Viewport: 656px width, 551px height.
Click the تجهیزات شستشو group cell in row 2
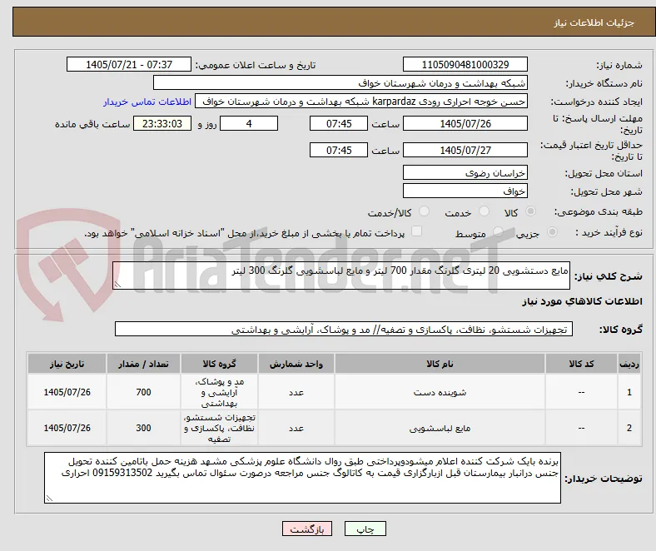pos(219,428)
